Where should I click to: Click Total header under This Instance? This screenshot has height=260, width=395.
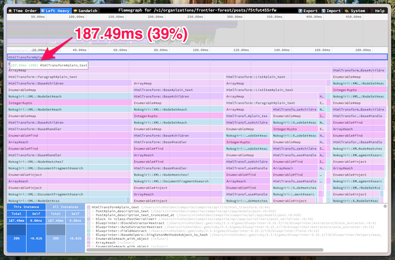click(x=16, y=214)
